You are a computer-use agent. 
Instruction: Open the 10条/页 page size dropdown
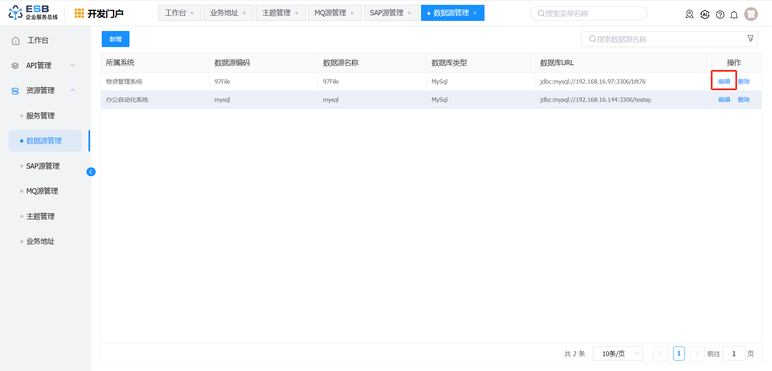618,354
